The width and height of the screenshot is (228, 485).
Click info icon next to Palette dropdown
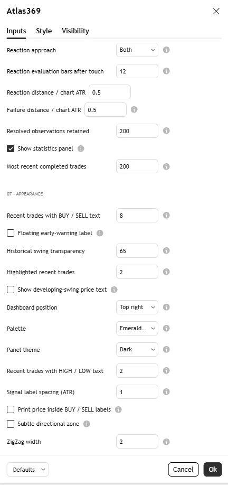(x=166, y=328)
